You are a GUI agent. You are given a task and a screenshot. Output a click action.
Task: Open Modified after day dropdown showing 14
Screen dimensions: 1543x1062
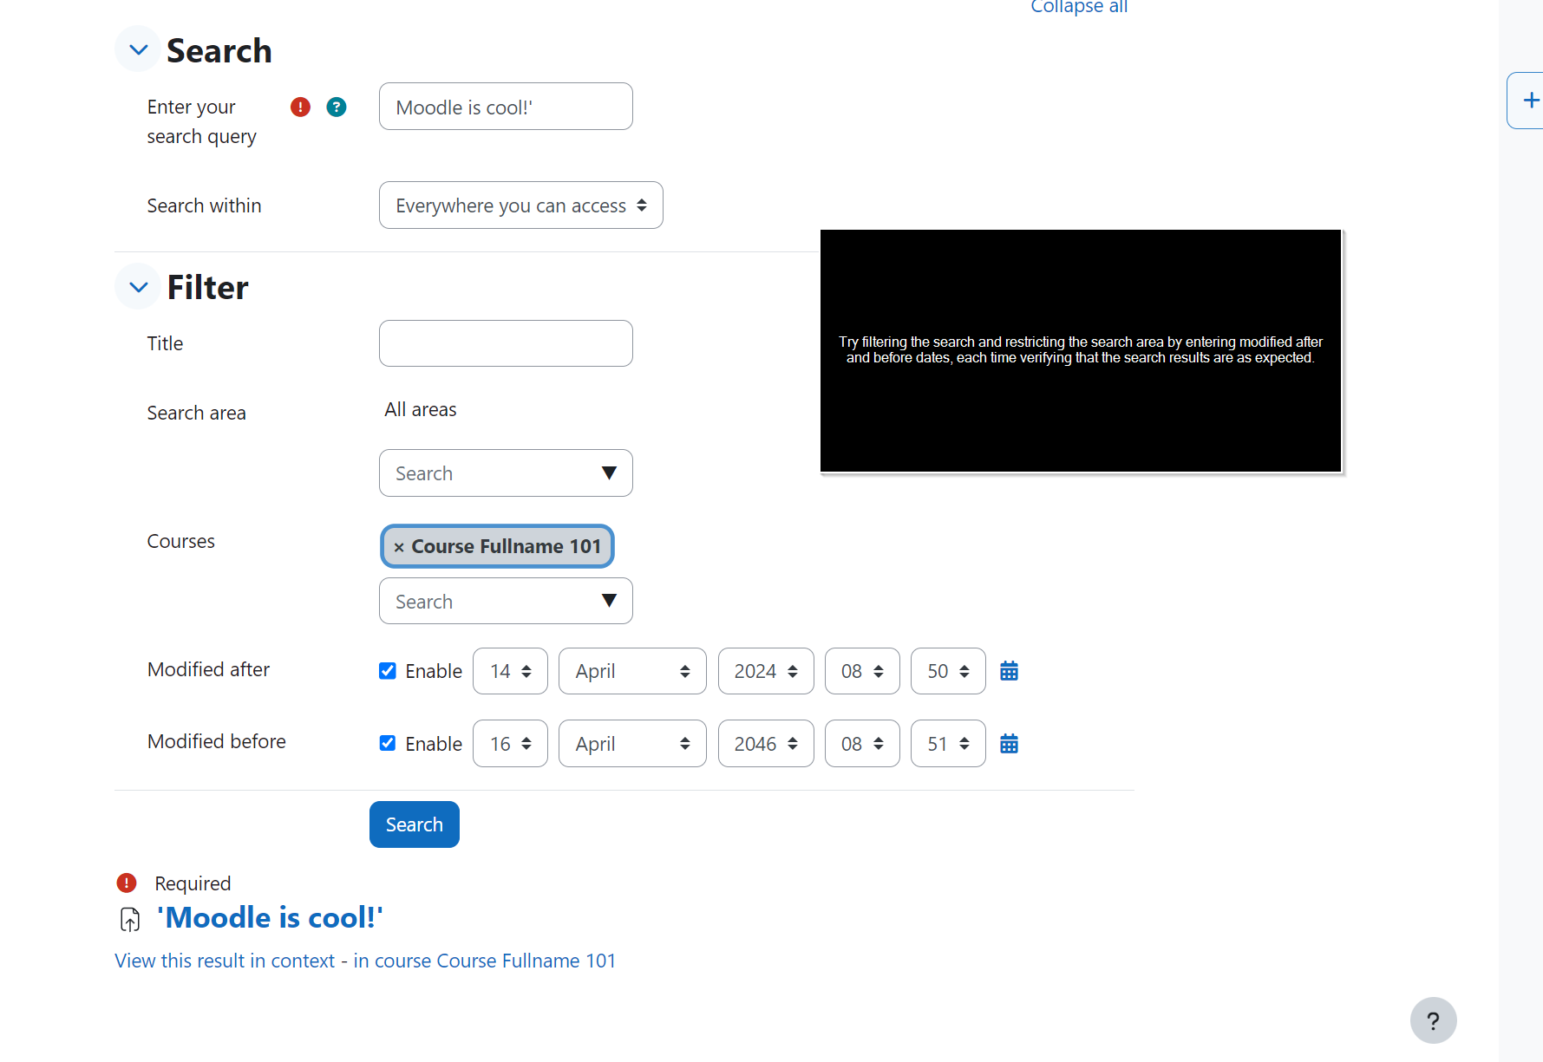510,671
